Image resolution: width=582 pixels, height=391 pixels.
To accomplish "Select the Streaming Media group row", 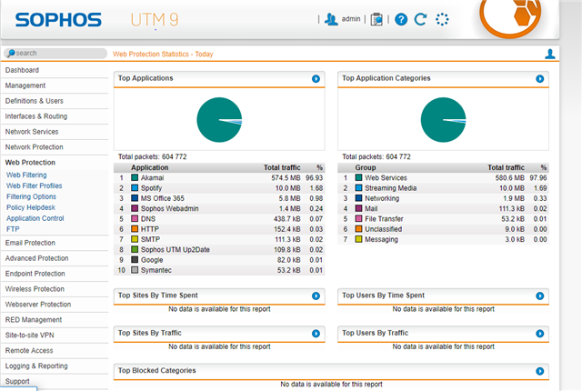I will tap(443, 188).
